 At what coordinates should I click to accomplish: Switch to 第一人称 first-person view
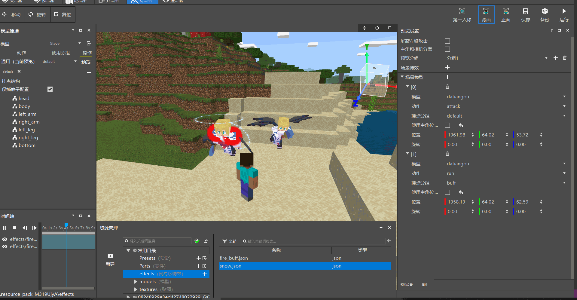click(462, 15)
